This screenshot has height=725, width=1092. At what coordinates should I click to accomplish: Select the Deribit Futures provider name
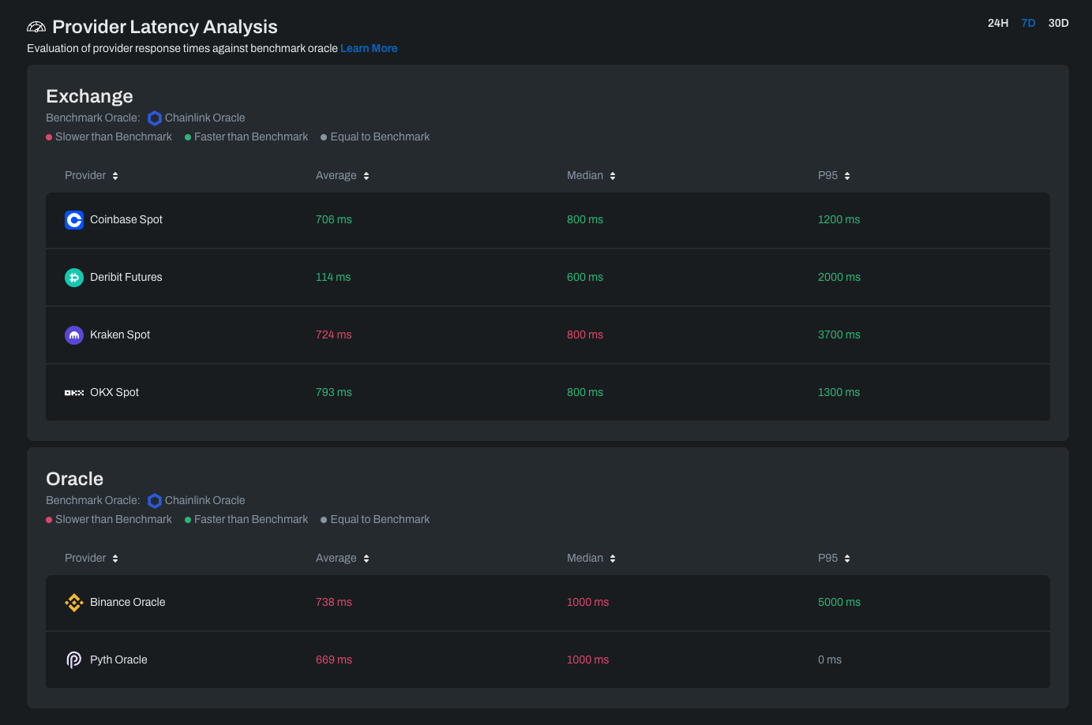[126, 277]
